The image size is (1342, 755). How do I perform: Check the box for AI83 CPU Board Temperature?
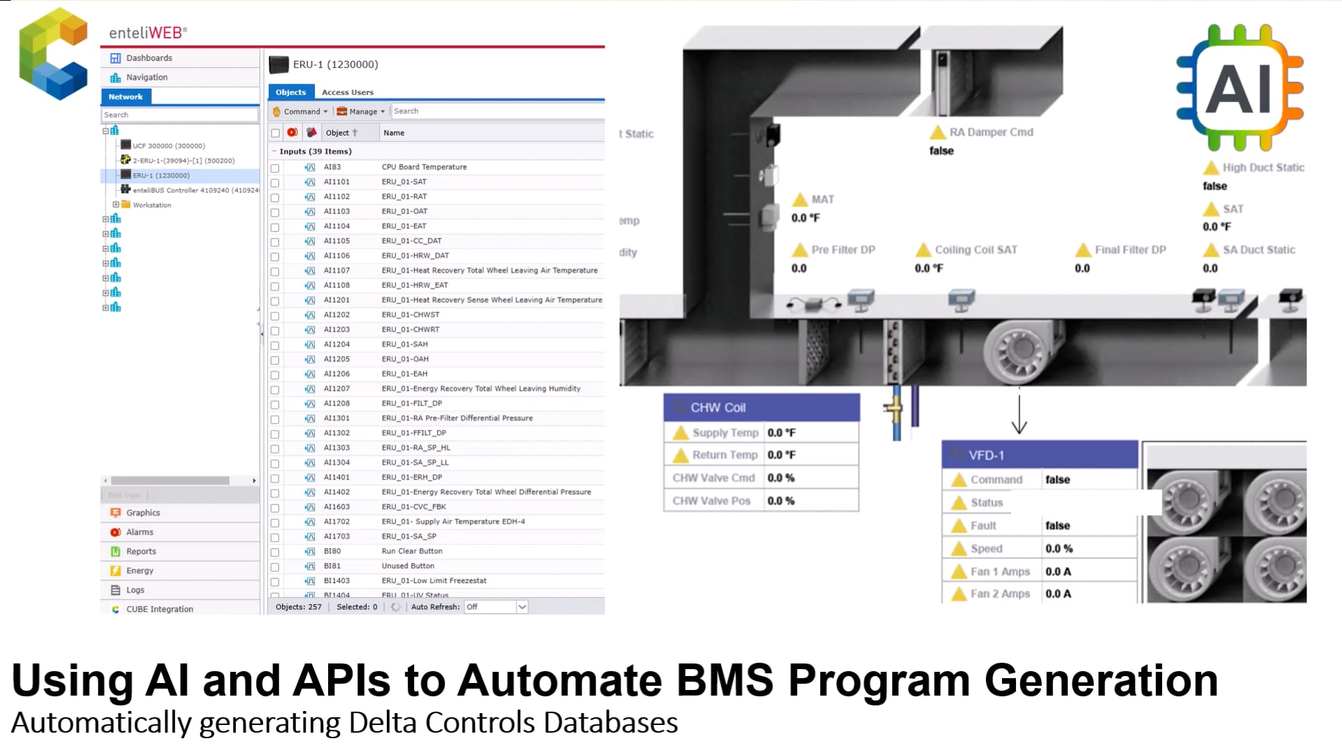275,168
